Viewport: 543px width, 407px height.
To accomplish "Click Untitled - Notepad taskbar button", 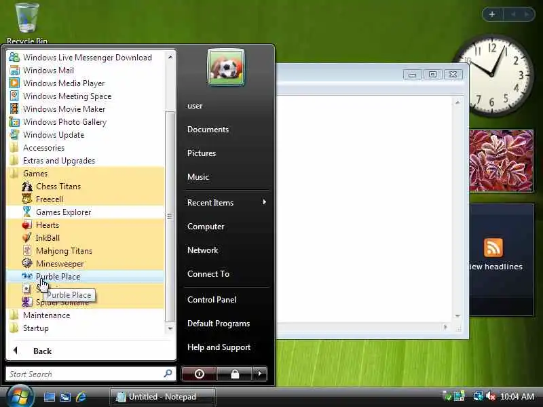I will click(x=163, y=397).
